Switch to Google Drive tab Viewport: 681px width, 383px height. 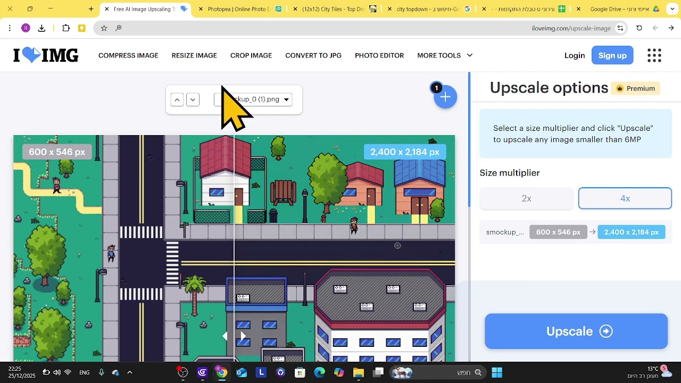click(x=618, y=9)
